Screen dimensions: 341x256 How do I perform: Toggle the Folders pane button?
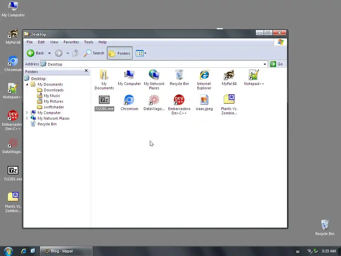tap(120, 53)
